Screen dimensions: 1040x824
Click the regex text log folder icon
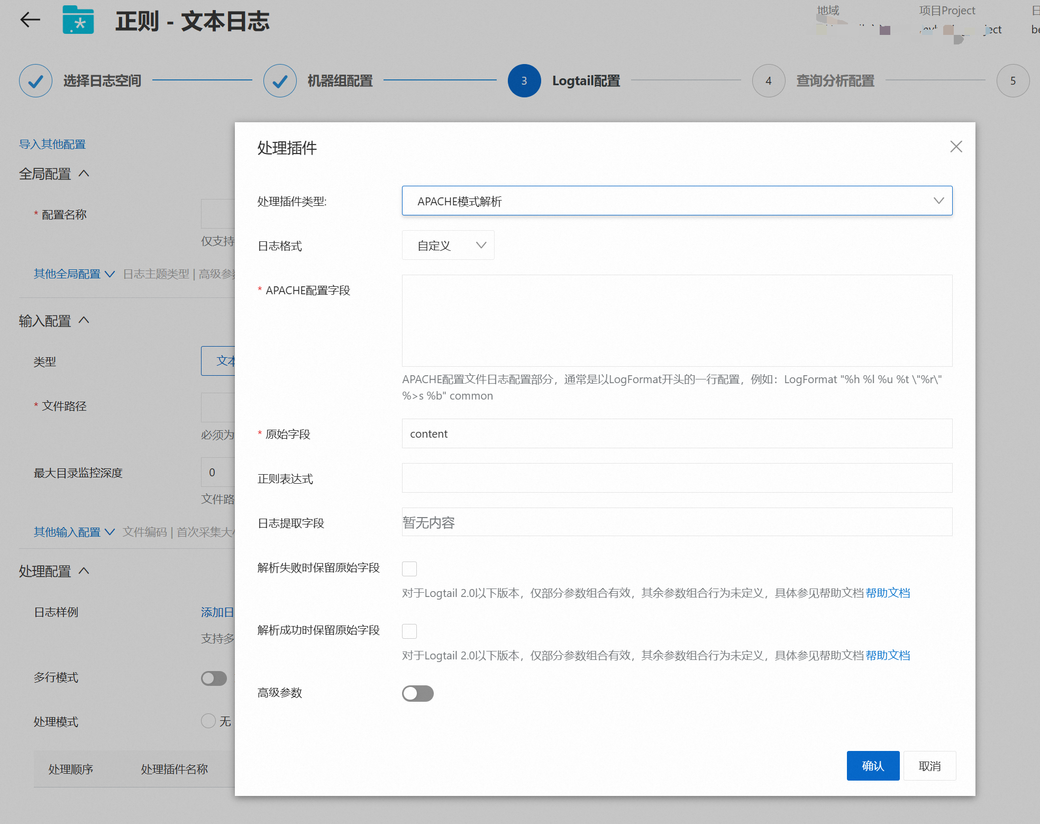tap(78, 20)
